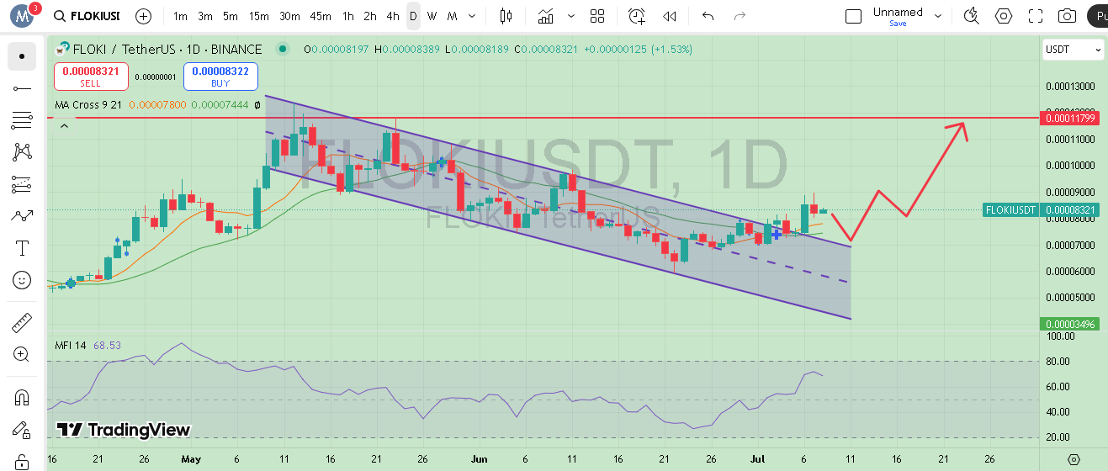Open the Fibonacci and Gann tools
Screen dimensions: 1108x471
click(x=22, y=120)
